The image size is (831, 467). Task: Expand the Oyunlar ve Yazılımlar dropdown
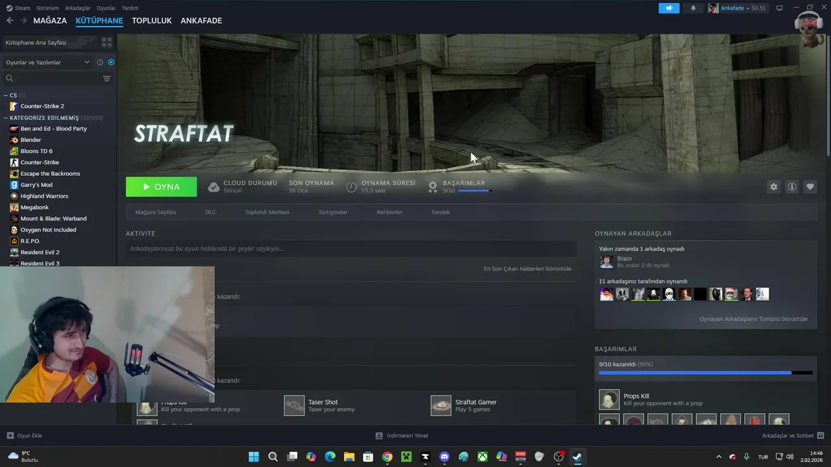(x=47, y=62)
